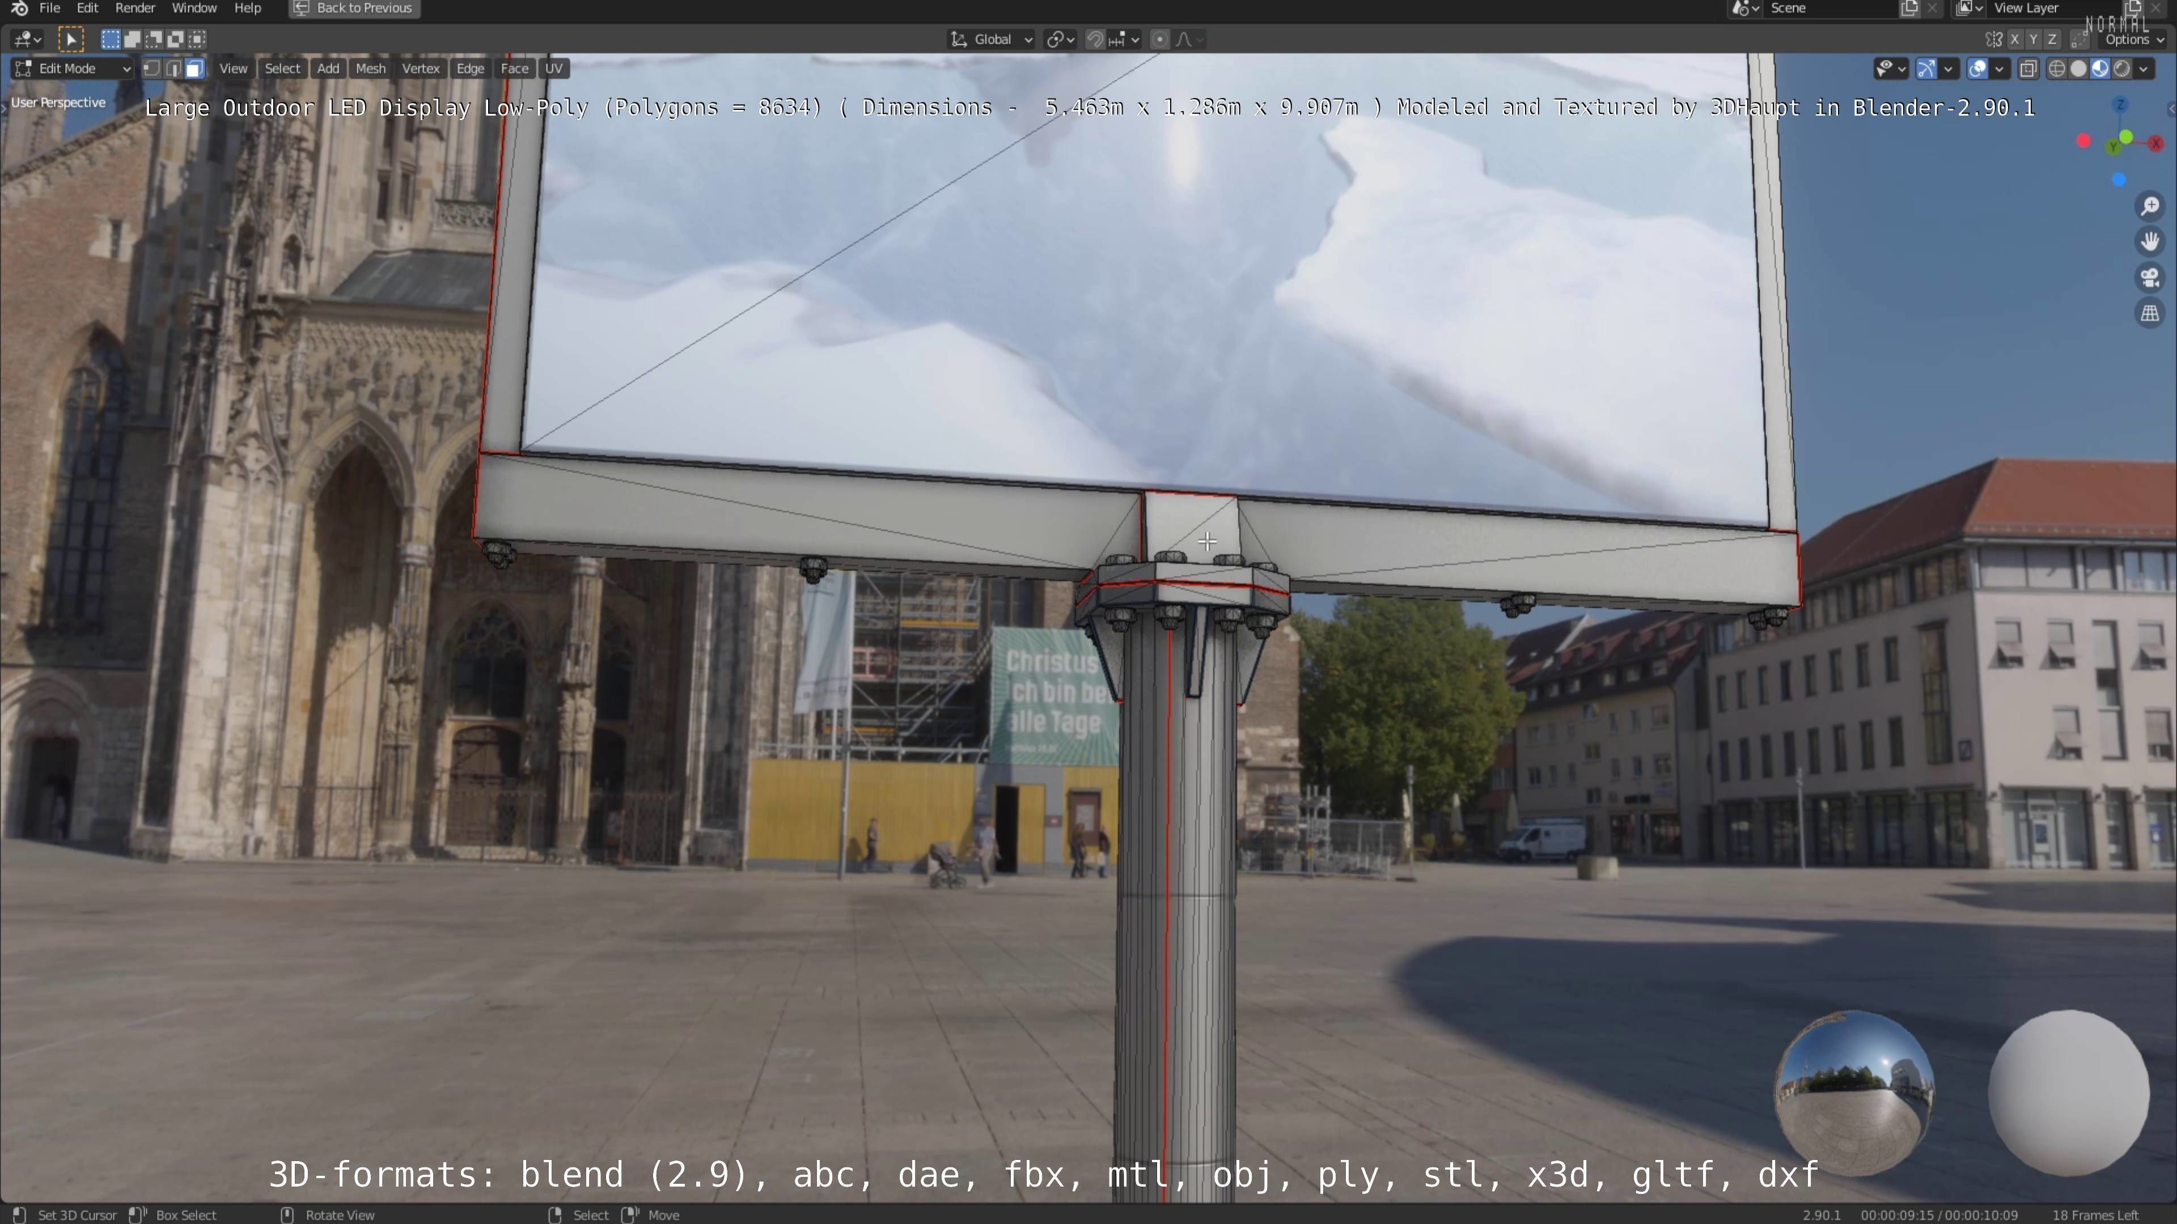Click the Blender logo menu icon
Screen dimensions: 2177x1224
click(x=19, y=8)
